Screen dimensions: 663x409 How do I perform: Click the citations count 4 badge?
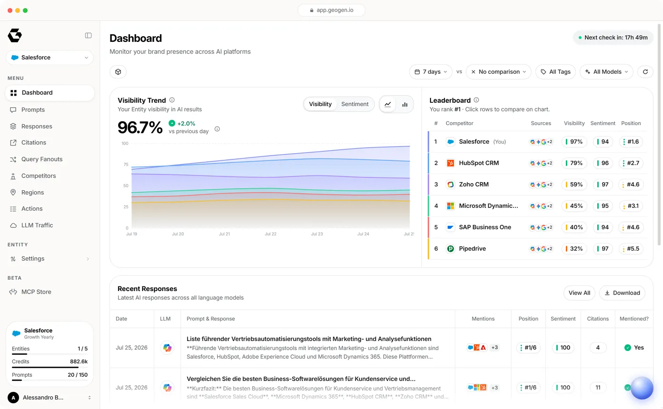(598, 348)
